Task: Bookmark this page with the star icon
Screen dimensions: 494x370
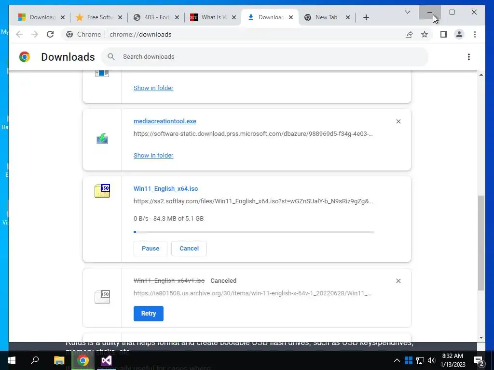Action: pos(425,34)
